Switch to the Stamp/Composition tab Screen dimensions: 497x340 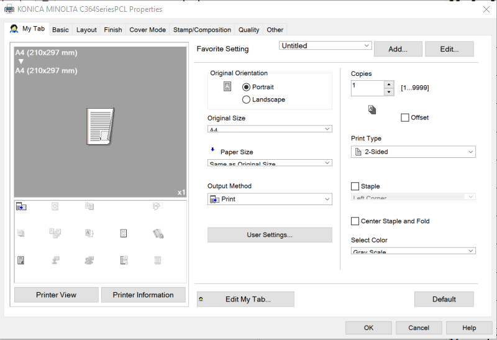pos(202,30)
